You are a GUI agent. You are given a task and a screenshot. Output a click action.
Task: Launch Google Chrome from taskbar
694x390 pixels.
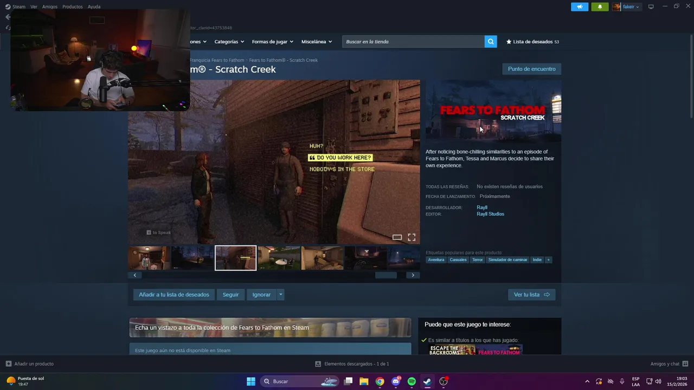pyautogui.click(x=380, y=381)
